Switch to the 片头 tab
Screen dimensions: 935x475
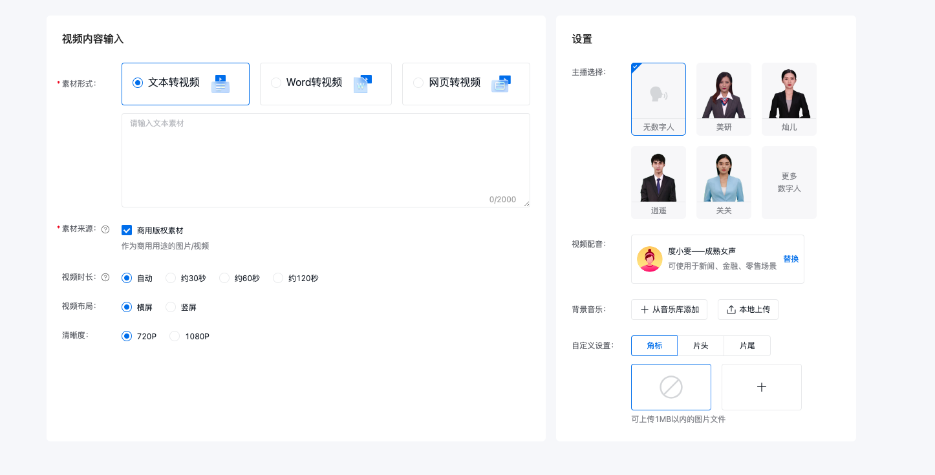click(701, 346)
